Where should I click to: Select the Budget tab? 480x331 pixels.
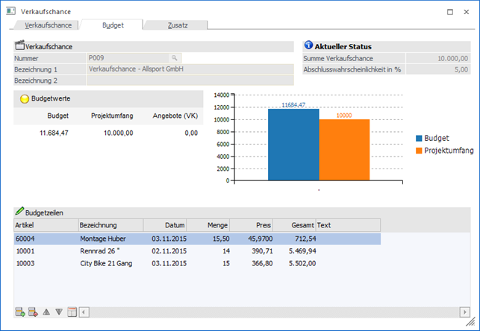(x=113, y=25)
